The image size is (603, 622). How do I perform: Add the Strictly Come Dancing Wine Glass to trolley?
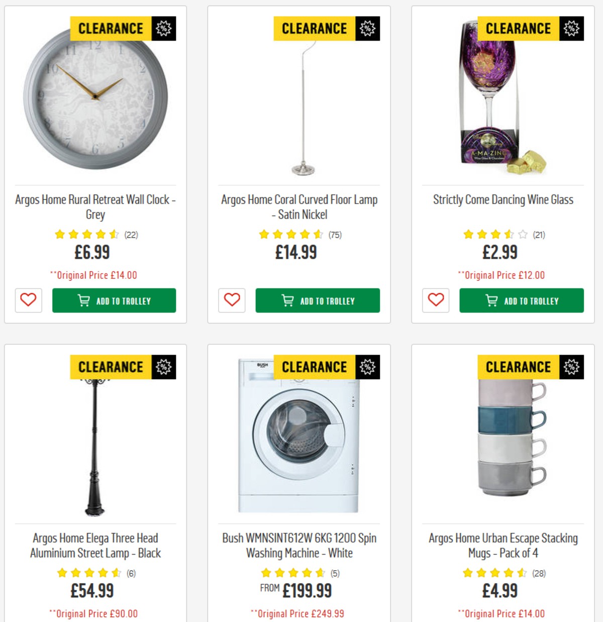click(521, 301)
